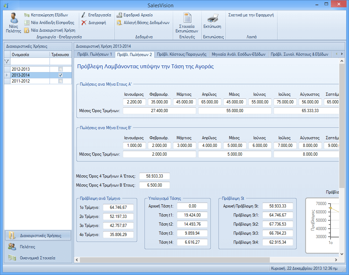Image resolution: width=349 pixels, height=275 pixels.
Task: Click the filter funnel icon in the grid
Action: 7,61
